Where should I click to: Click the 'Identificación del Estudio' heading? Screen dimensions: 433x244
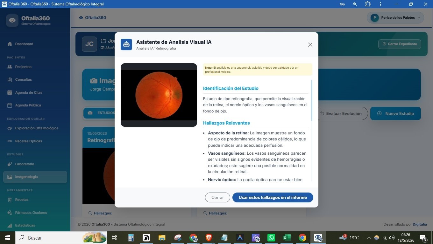pyautogui.click(x=231, y=88)
